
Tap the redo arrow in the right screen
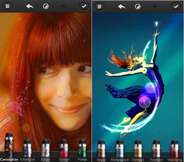tap(154, 7)
